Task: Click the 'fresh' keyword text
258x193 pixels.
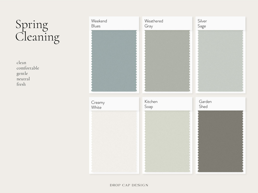Action: [21, 84]
